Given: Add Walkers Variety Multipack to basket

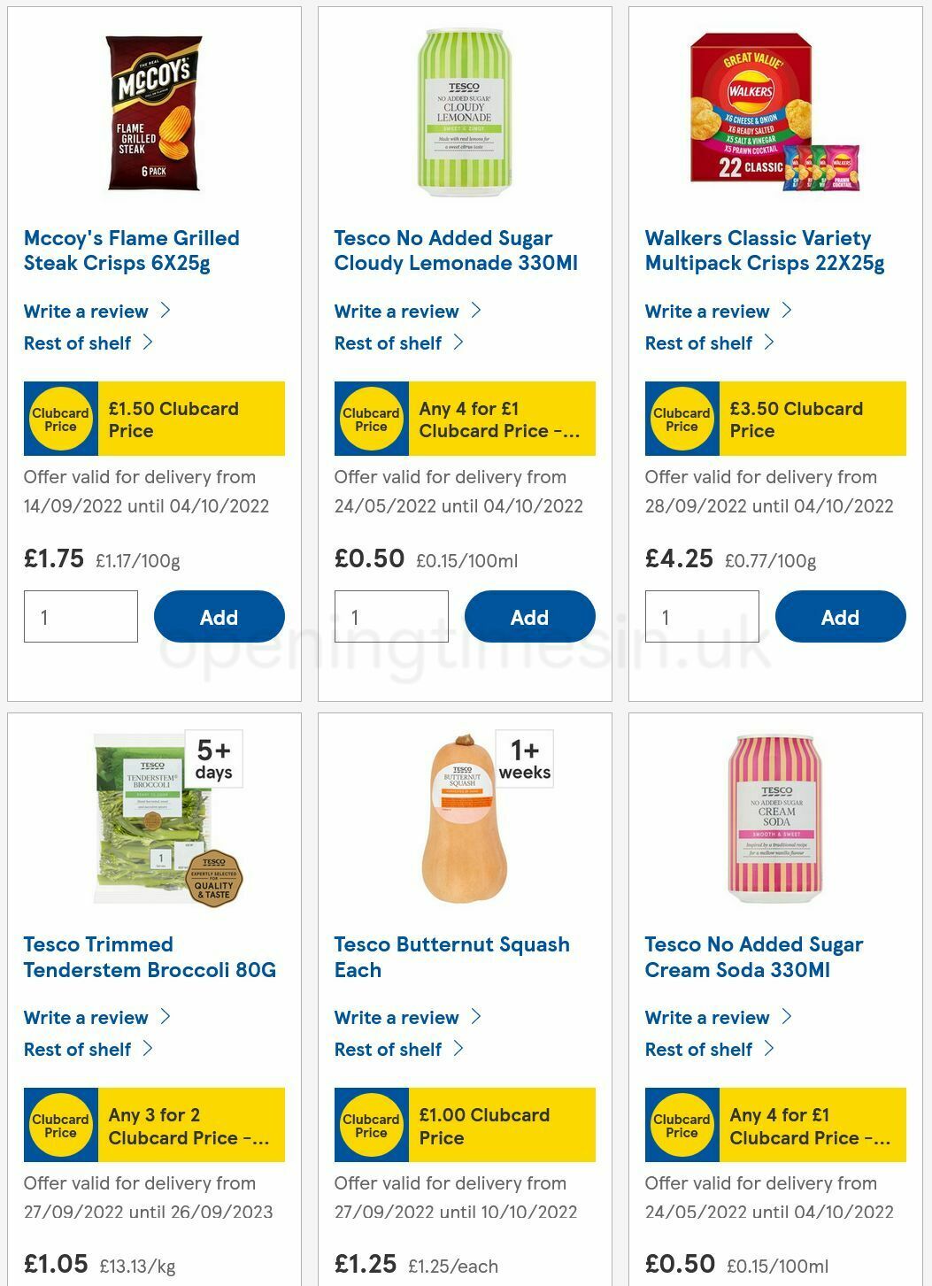Looking at the screenshot, I should pos(840,617).
